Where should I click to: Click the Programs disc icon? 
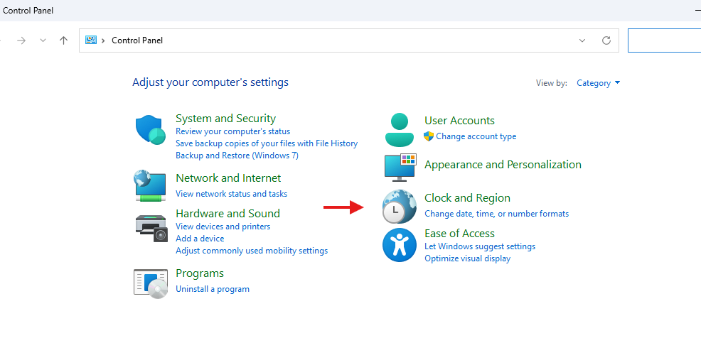point(151,282)
